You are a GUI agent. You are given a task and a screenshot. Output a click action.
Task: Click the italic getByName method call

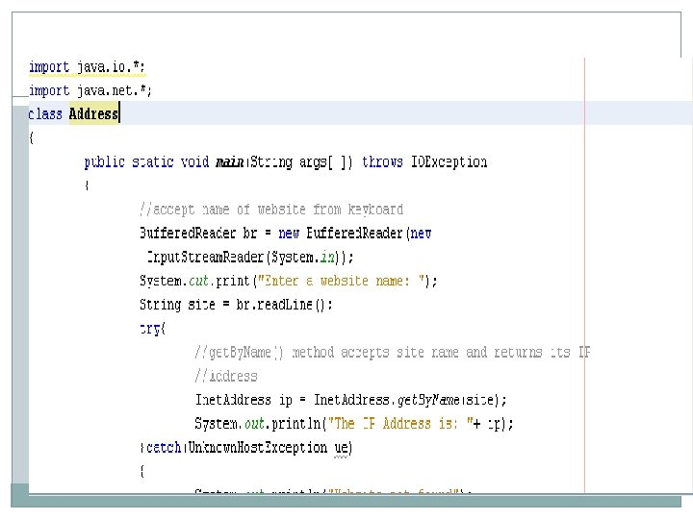pos(428,400)
